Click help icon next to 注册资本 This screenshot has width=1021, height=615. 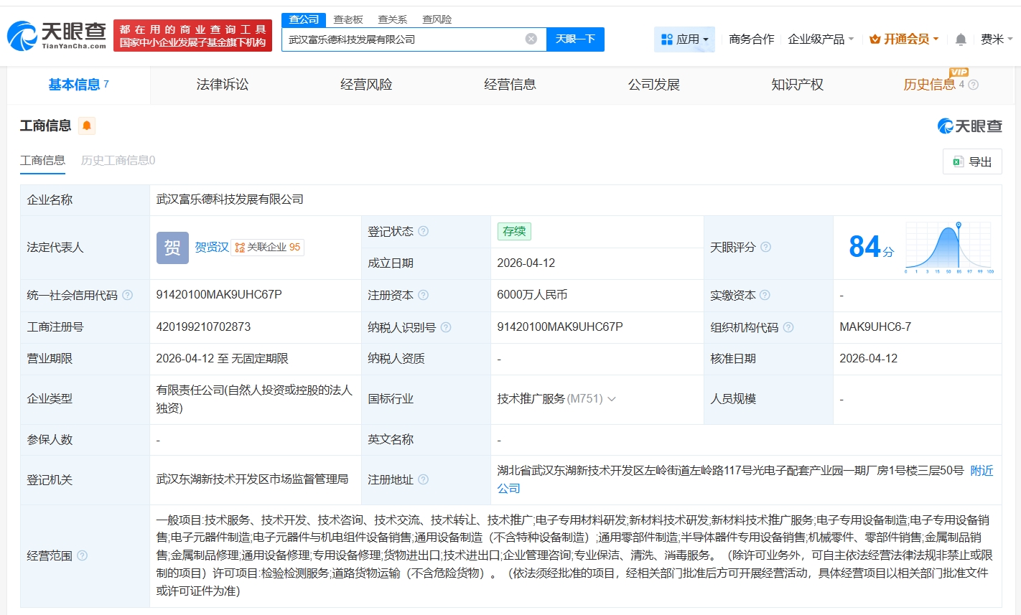pyautogui.click(x=424, y=295)
